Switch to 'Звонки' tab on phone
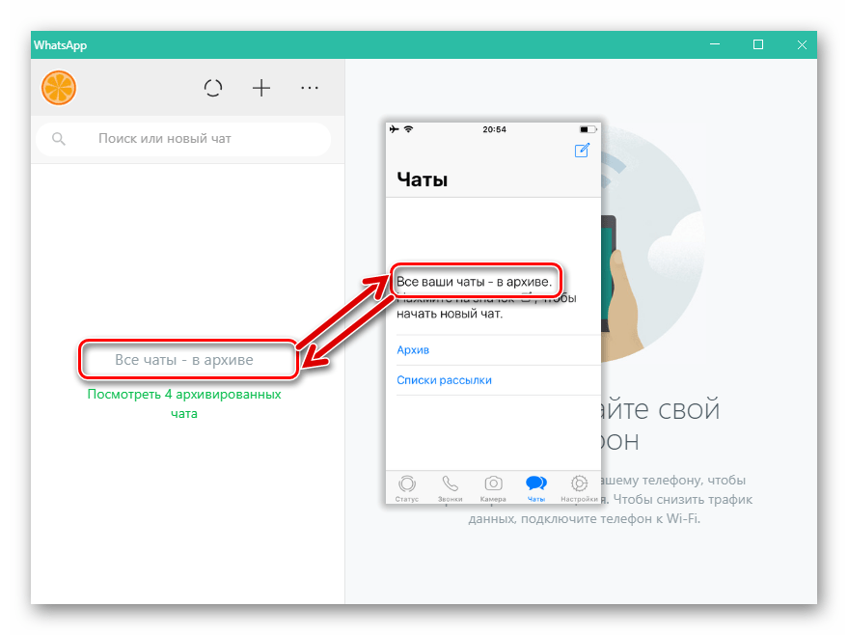Image resolution: width=848 pixels, height=635 pixels. pyautogui.click(x=450, y=488)
